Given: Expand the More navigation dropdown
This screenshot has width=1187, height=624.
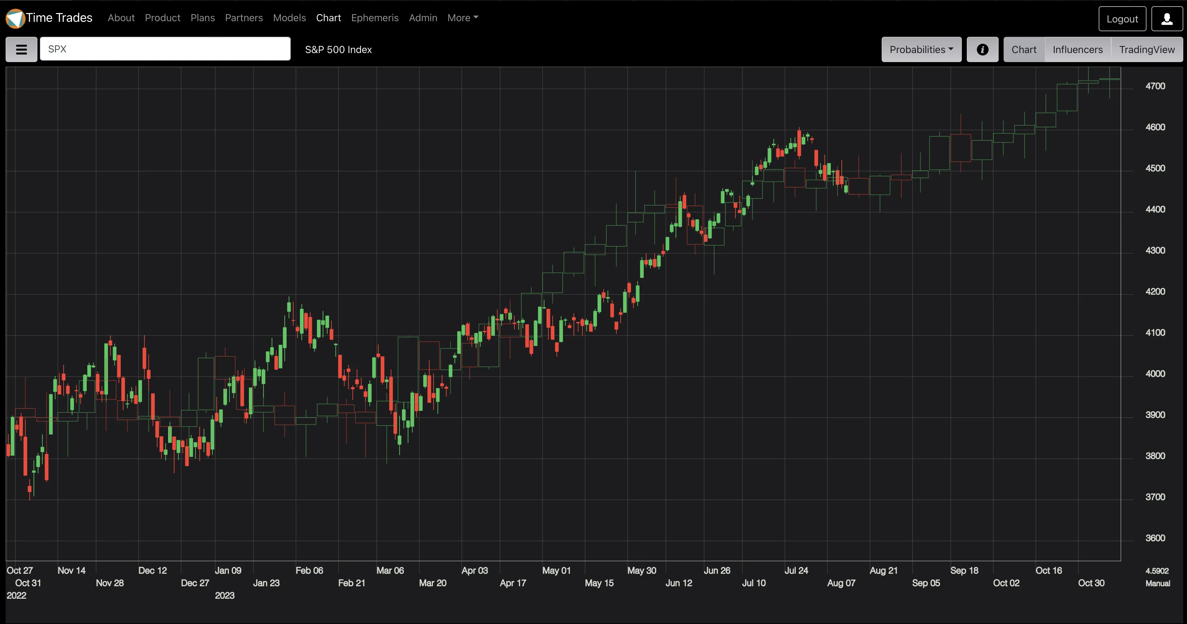Looking at the screenshot, I should (x=463, y=17).
